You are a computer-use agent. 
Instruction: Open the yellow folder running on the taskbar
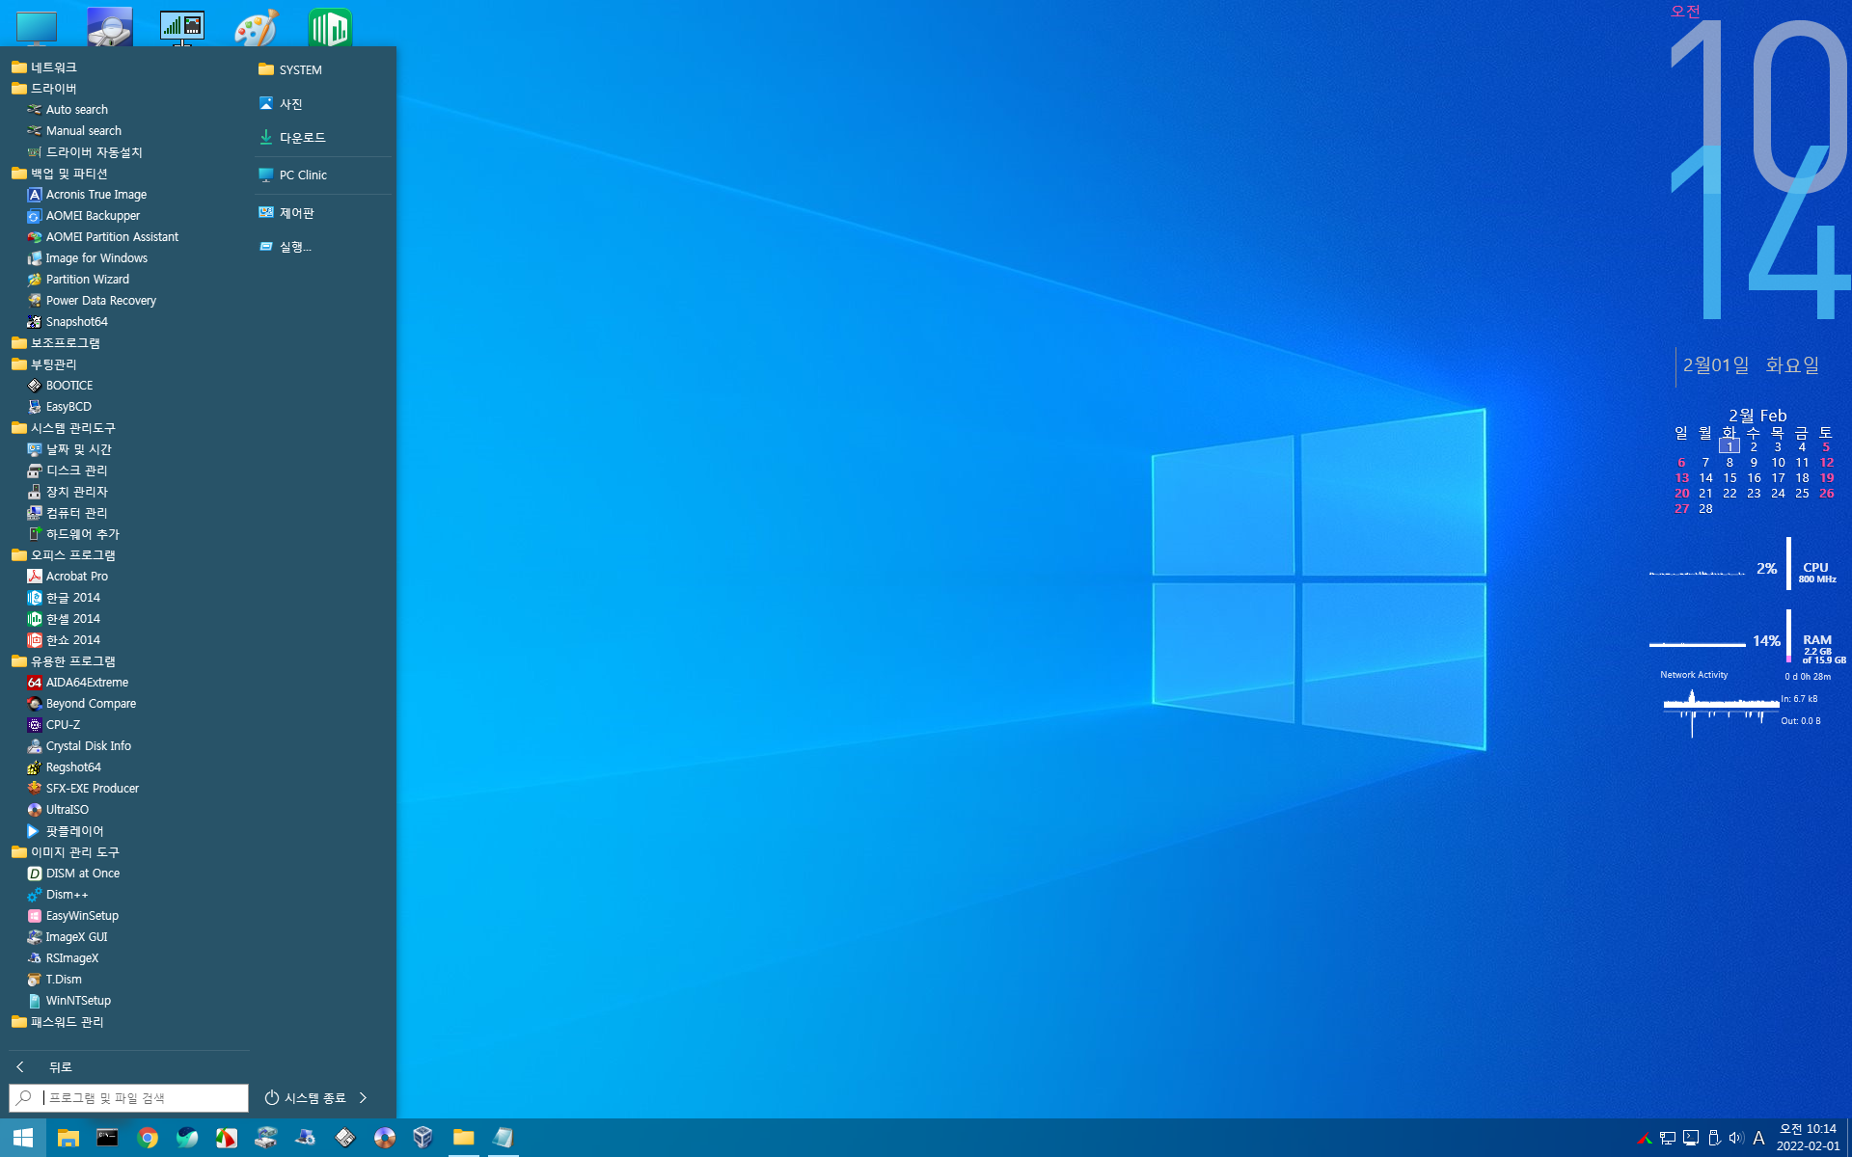click(463, 1138)
